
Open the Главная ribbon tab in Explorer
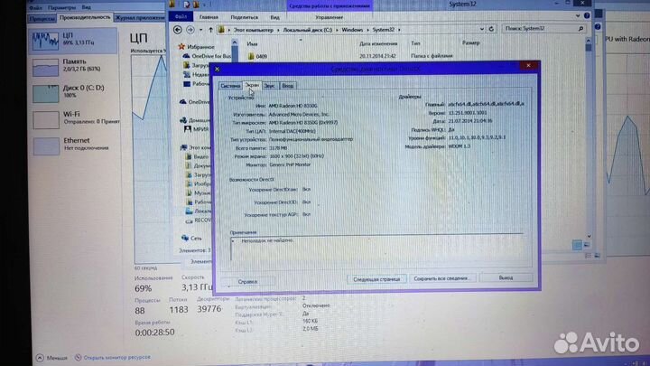point(208,14)
